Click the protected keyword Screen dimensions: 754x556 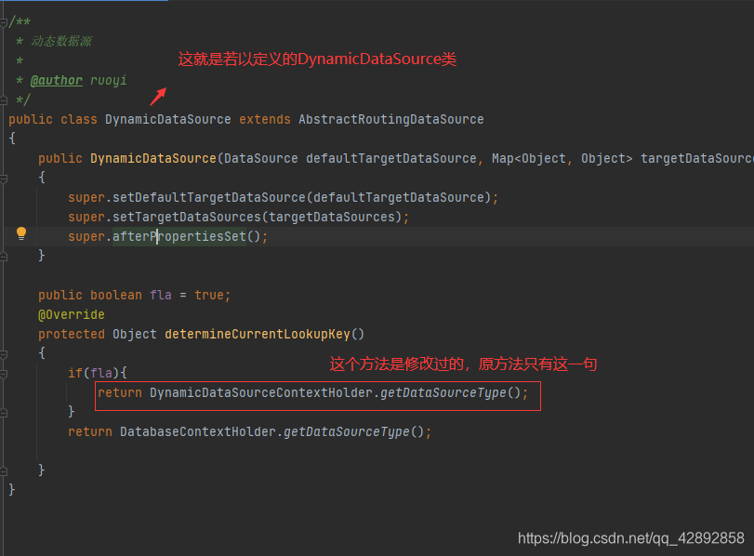(72, 334)
